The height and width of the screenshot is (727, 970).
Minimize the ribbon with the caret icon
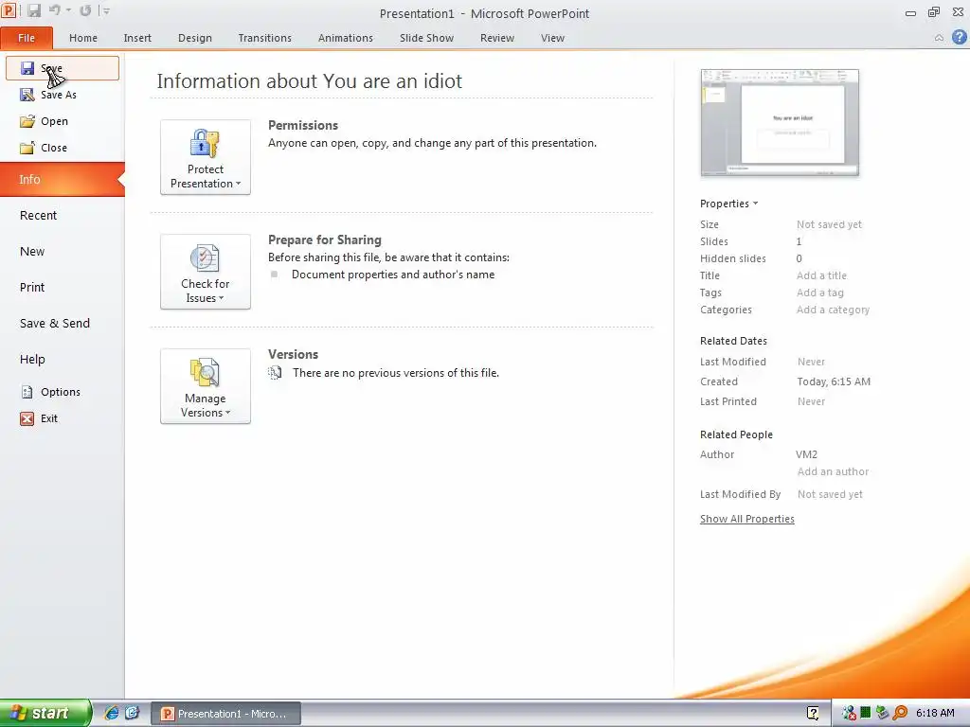coord(939,38)
